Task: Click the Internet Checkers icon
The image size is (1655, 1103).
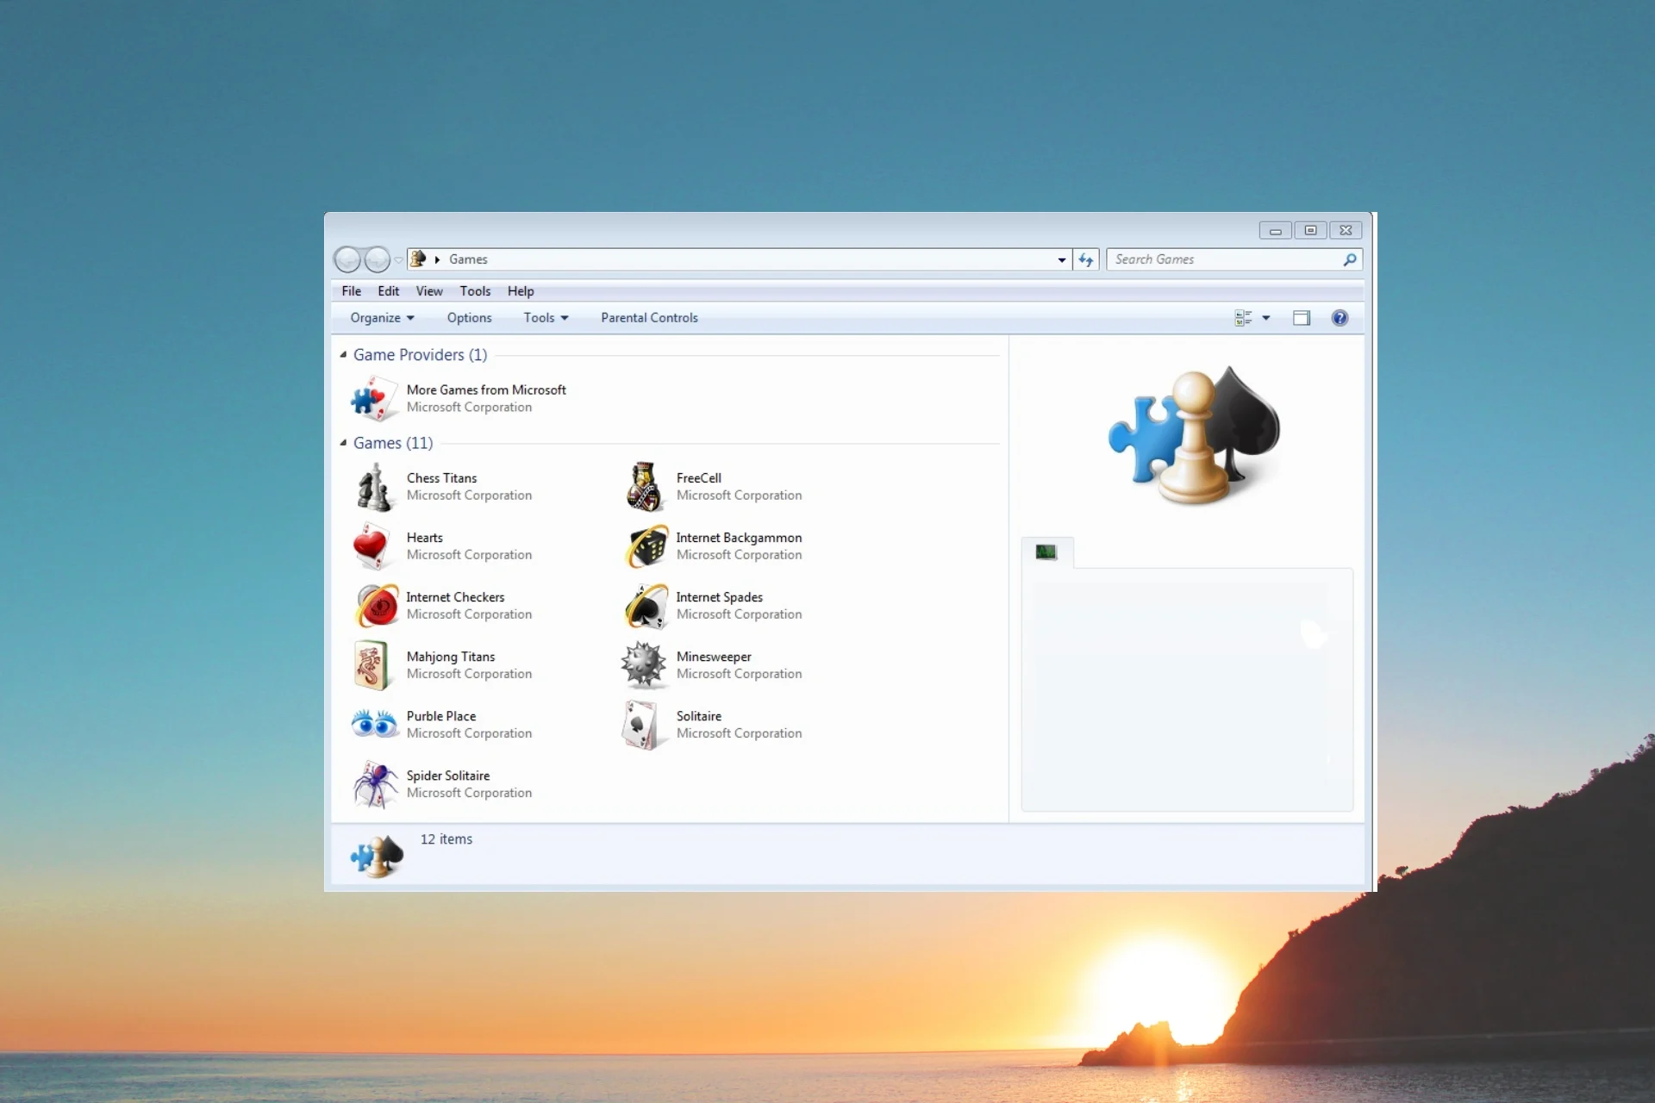Action: click(x=375, y=606)
